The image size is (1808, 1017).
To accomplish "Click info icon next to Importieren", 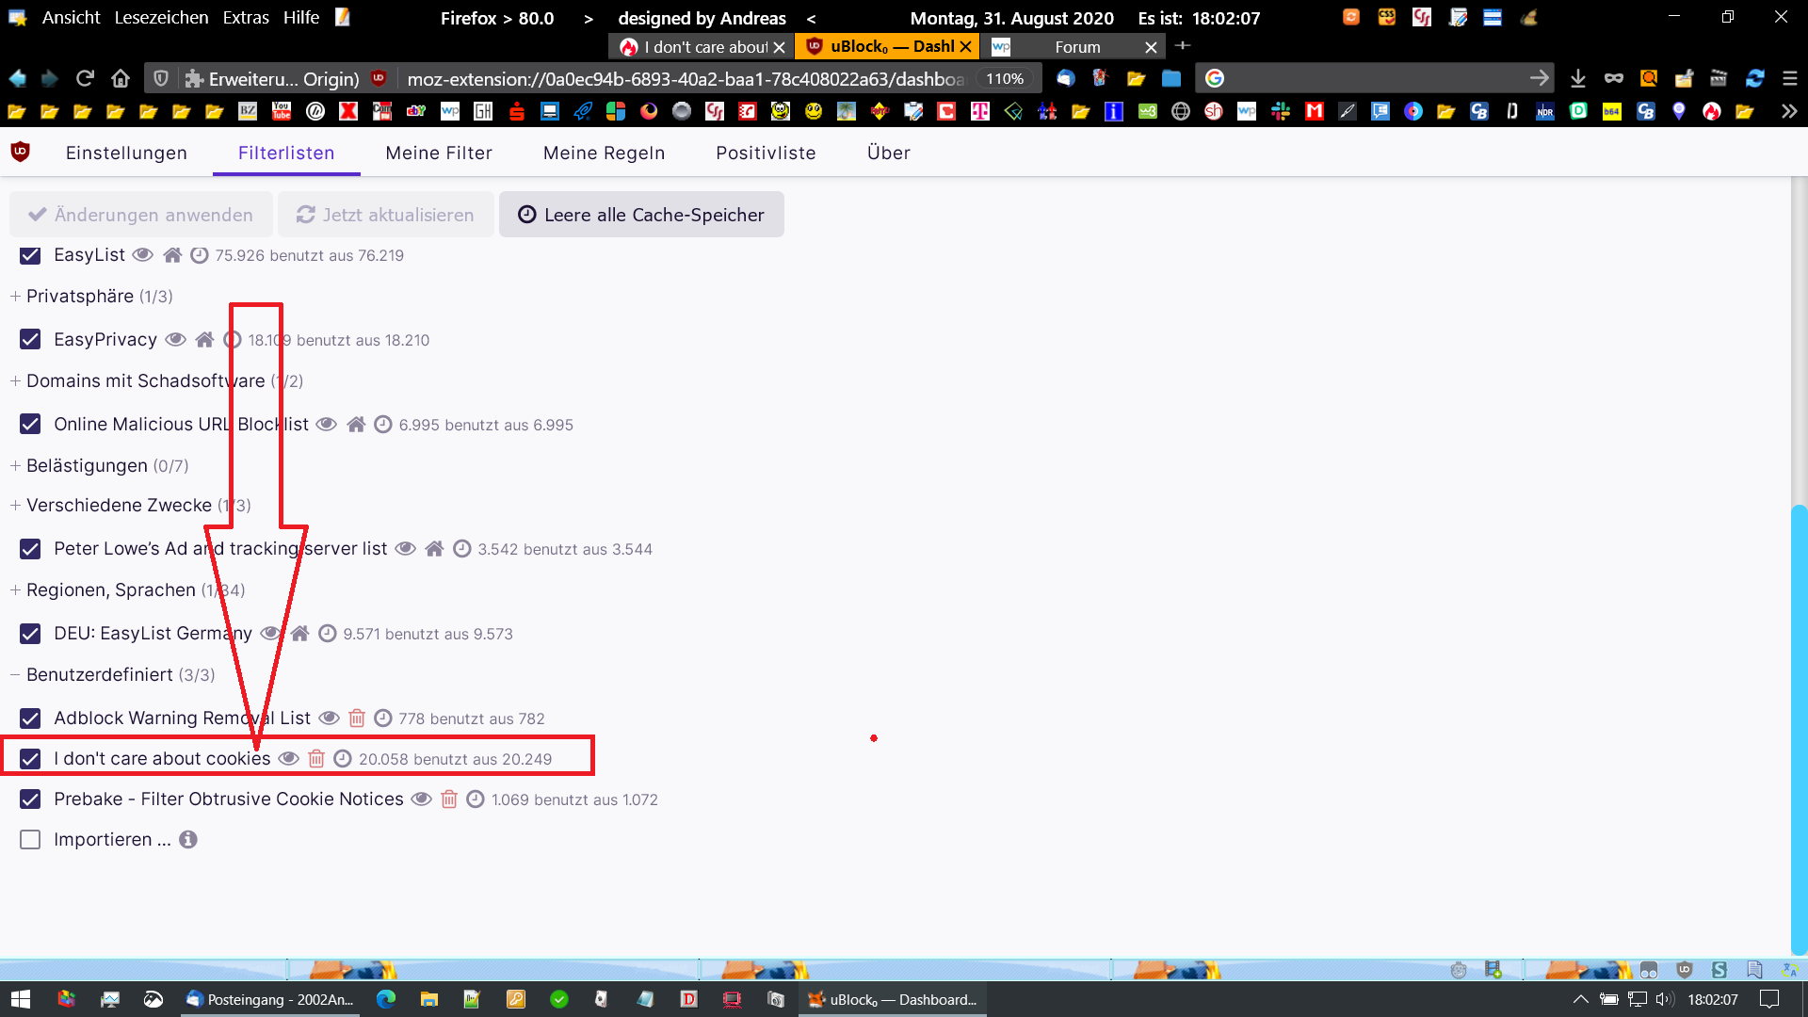I will click(188, 839).
